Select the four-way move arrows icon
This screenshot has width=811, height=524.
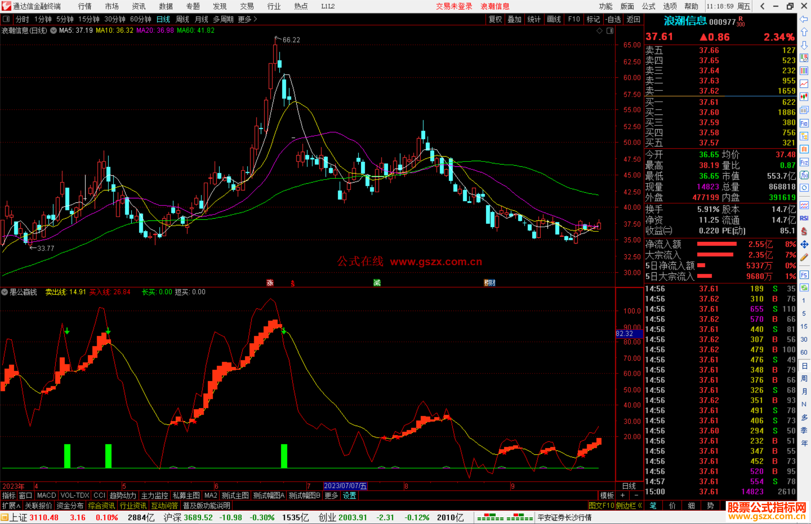(804, 245)
